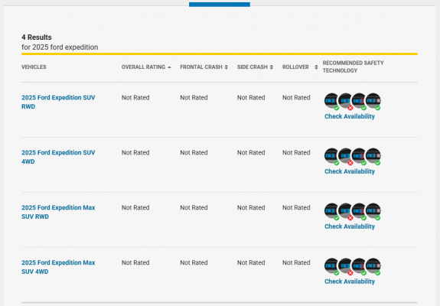This screenshot has width=440, height=306.
Task: Click fourth safety tech icon for Expedition Max 4WD
Action: coord(373,266)
